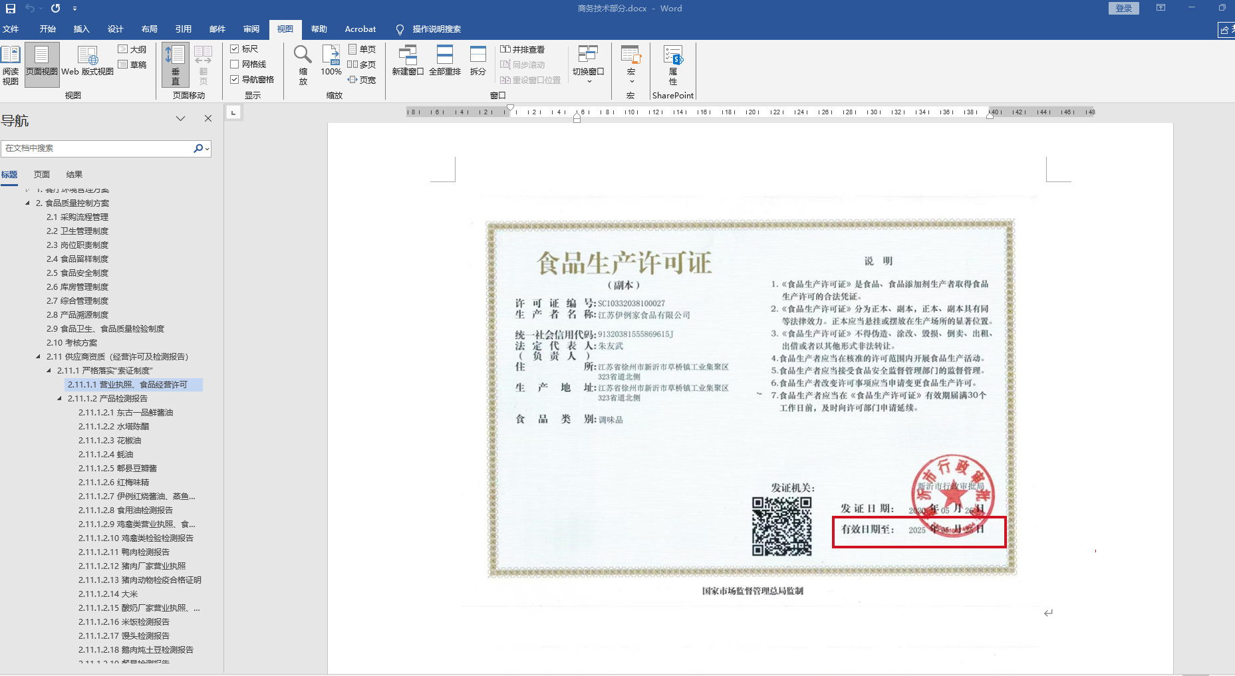Split the window (拆分)
This screenshot has height=676, width=1235.
pos(478,60)
